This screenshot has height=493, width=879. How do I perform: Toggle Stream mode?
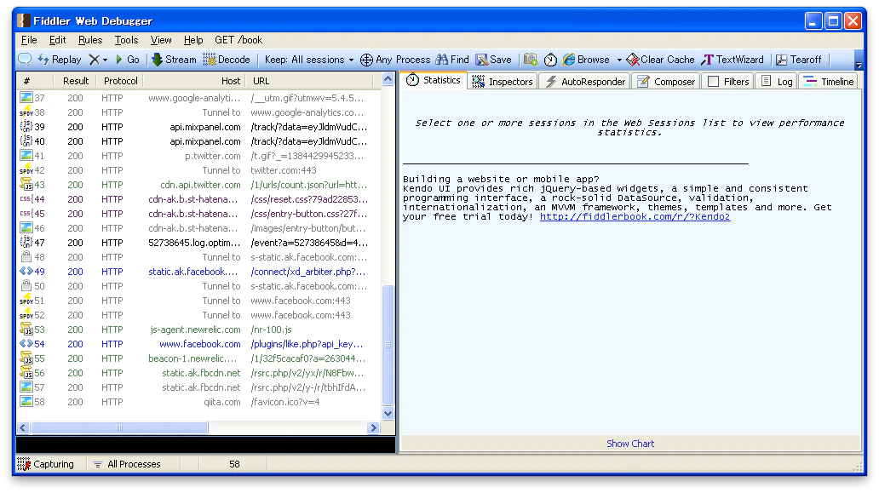175,60
